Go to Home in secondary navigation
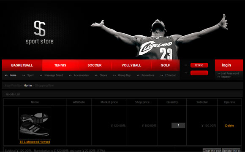This screenshot has width=245, height=152. click(x=13, y=75)
